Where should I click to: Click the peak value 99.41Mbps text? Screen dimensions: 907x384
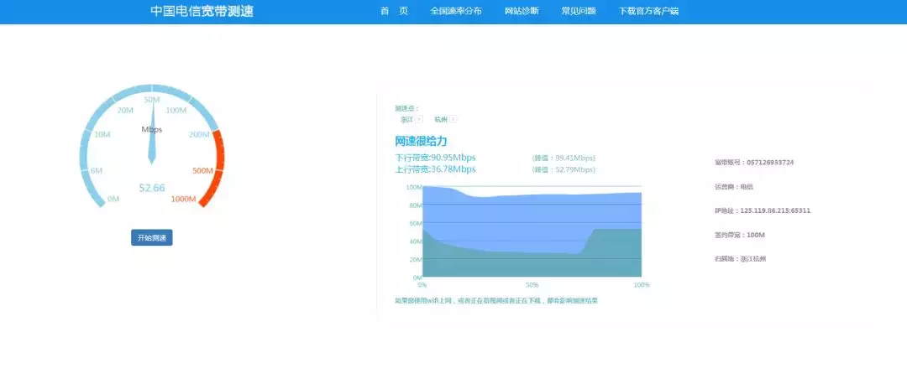(x=564, y=158)
